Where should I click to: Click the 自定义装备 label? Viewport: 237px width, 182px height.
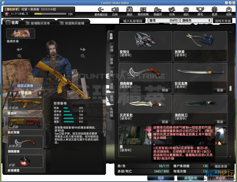pyautogui.click(x=25, y=86)
